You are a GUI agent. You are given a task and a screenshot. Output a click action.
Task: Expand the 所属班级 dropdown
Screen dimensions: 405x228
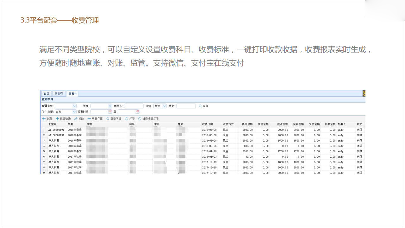coord(74,106)
